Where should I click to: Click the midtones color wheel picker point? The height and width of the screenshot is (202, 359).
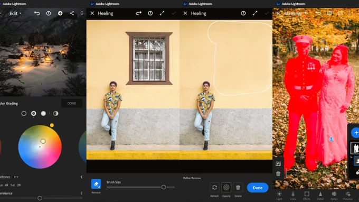click(x=43, y=141)
